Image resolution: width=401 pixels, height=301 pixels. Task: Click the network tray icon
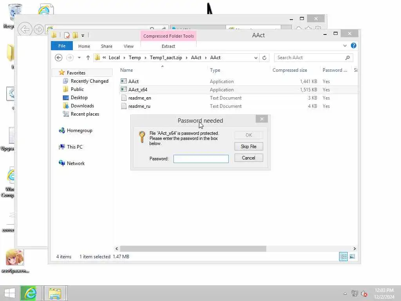pyautogui.click(x=354, y=294)
